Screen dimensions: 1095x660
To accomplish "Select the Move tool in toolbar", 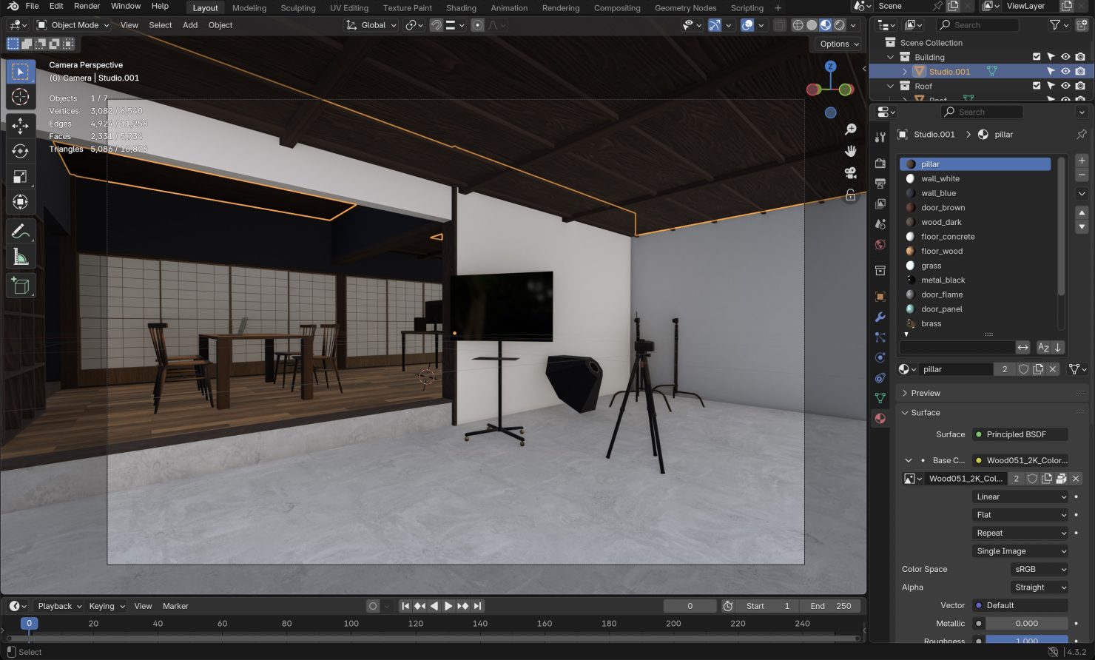I will tap(20, 126).
